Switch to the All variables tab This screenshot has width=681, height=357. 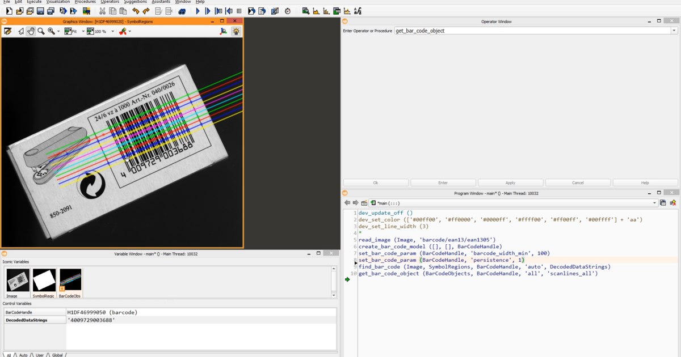point(9,355)
